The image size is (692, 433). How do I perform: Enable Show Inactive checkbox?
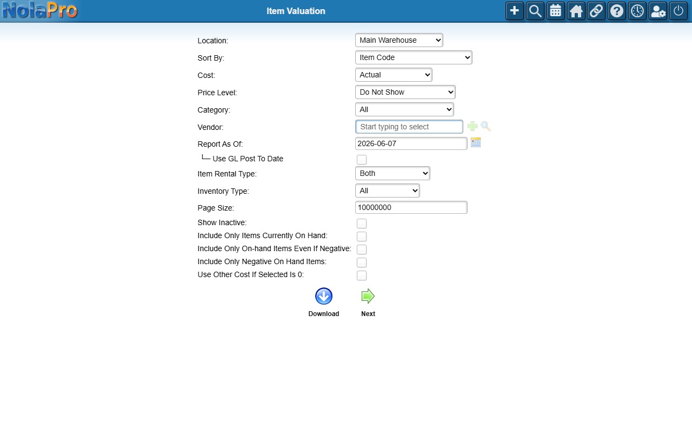pos(362,224)
